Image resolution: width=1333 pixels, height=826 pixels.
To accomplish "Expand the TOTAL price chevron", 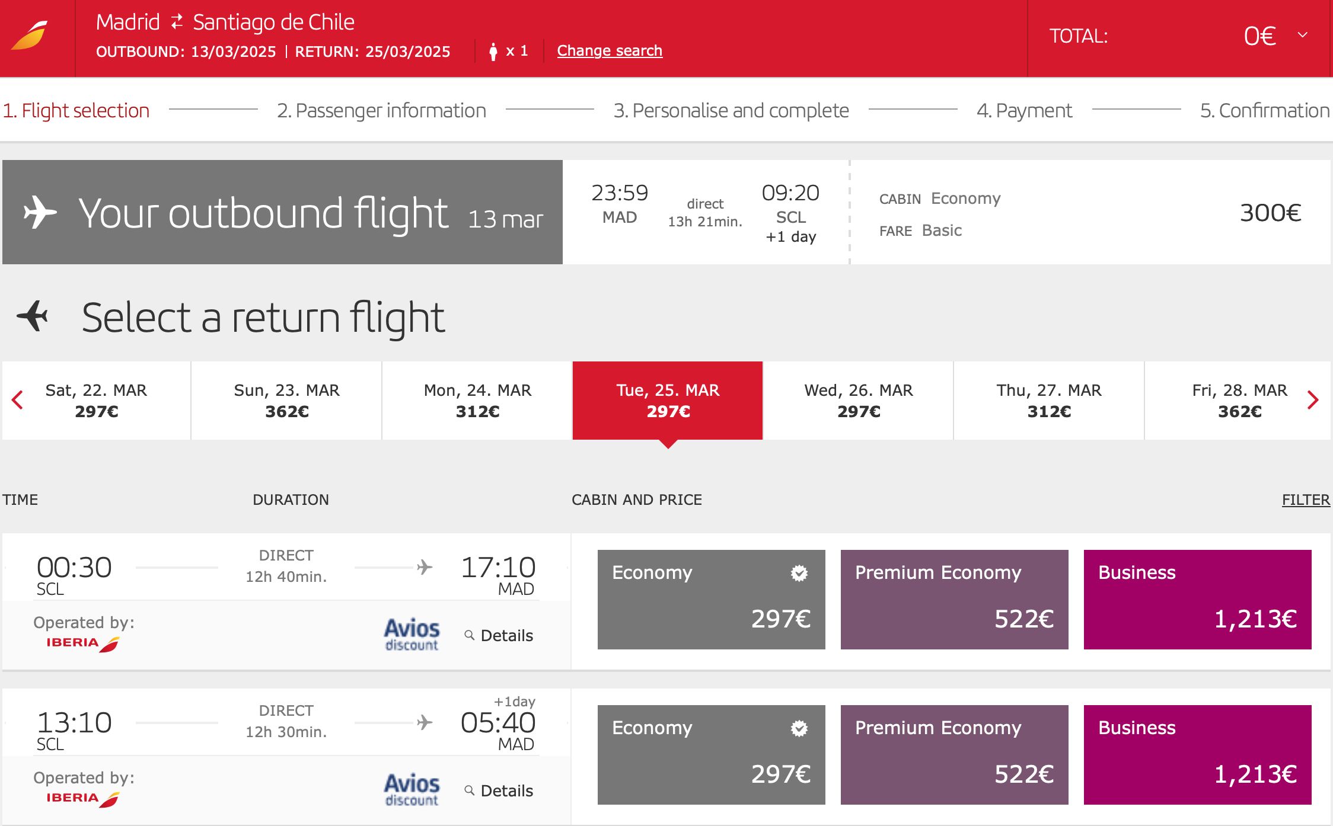I will [x=1303, y=35].
